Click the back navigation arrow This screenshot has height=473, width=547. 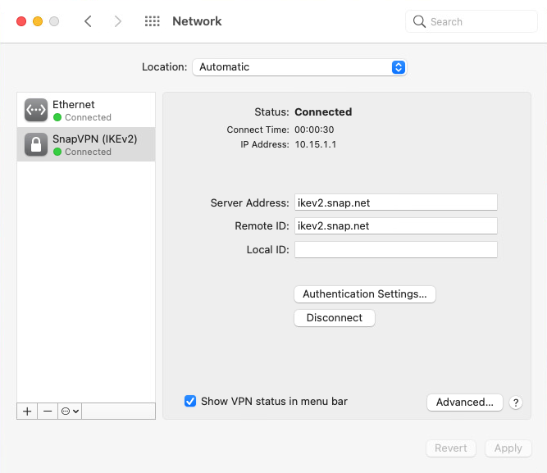pyautogui.click(x=88, y=21)
